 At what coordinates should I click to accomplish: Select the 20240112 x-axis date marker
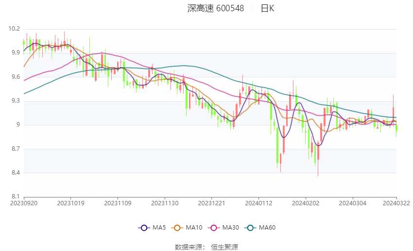[x=258, y=203]
